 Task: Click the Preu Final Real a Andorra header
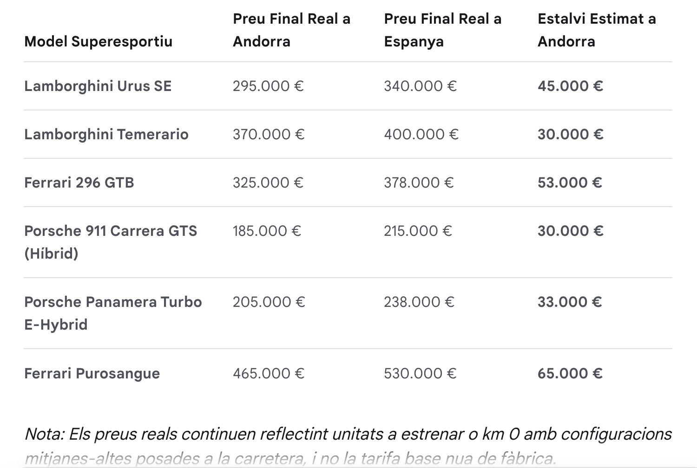pyautogui.click(x=291, y=30)
